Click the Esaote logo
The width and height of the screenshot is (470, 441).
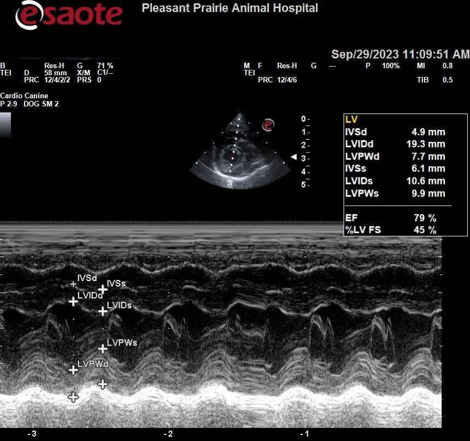click(69, 15)
